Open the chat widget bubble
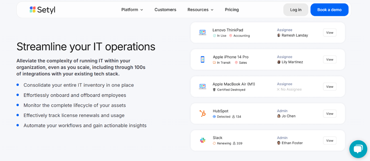The height and width of the screenshot is (161, 370). point(358,149)
